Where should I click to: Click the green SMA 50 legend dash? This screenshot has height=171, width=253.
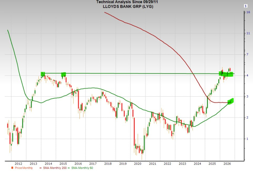(69, 168)
